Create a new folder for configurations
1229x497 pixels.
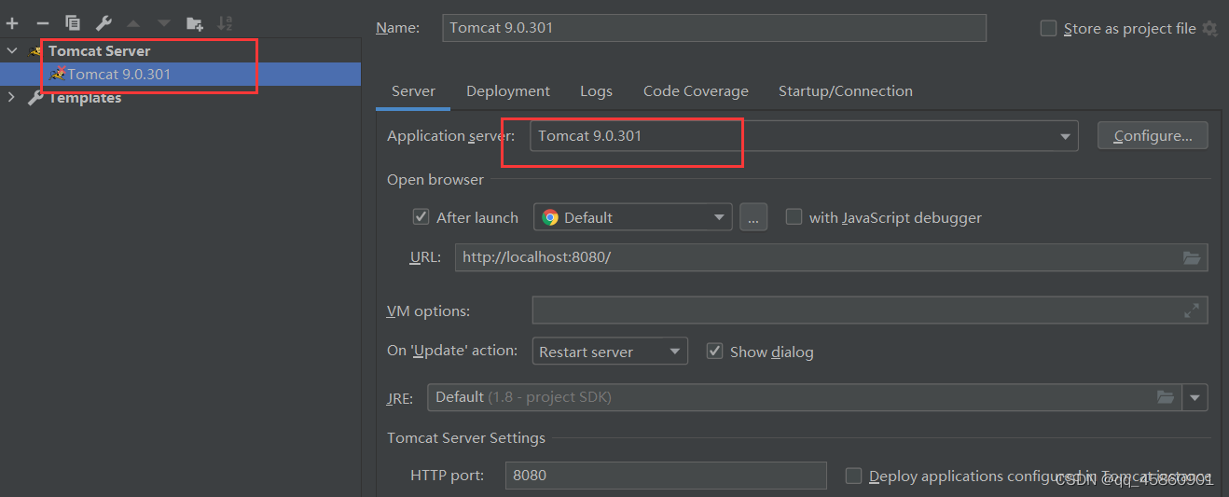click(194, 22)
